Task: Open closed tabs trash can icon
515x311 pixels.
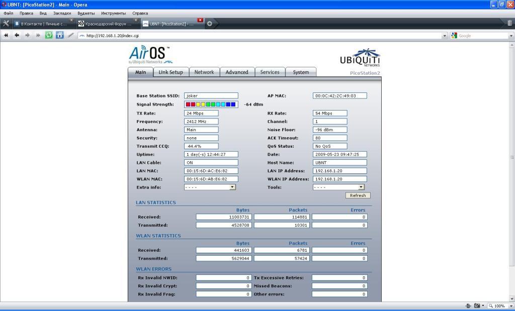Action: pos(509,23)
